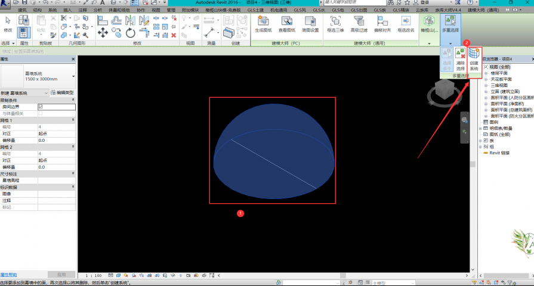Viewport: 534px width, 286px height.
Task: Select the Align tool in Modify panel
Action: point(103,20)
